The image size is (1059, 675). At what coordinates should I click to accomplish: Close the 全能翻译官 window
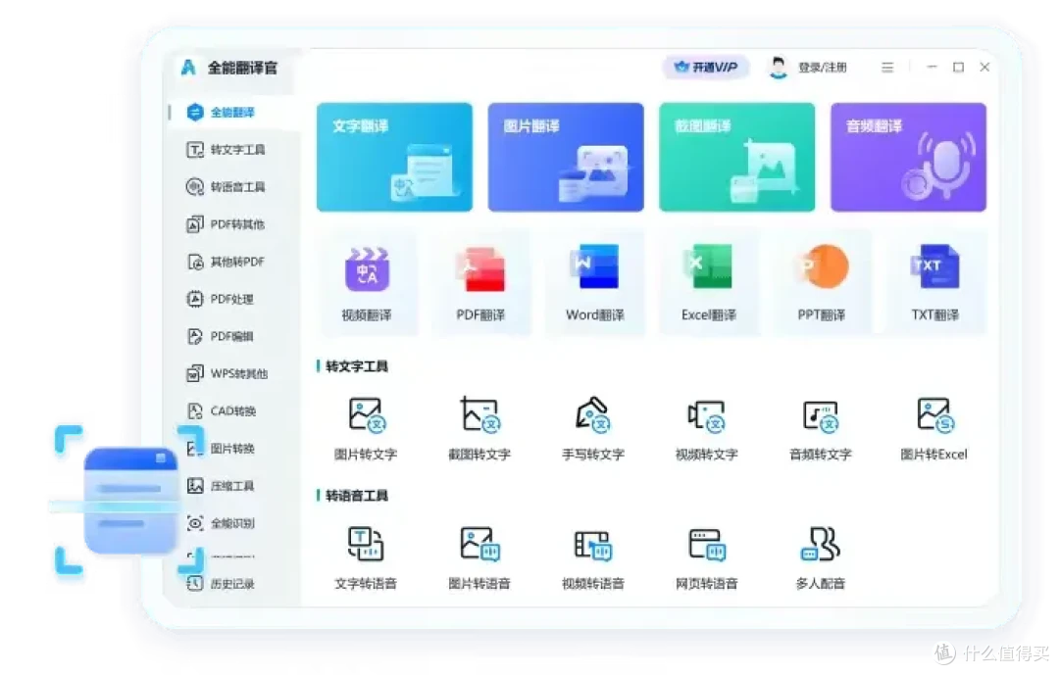(x=984, y=67)
